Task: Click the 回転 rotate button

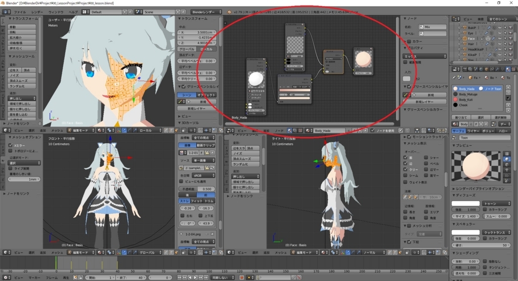Action: pyautogui.click(x=22, y=32)
